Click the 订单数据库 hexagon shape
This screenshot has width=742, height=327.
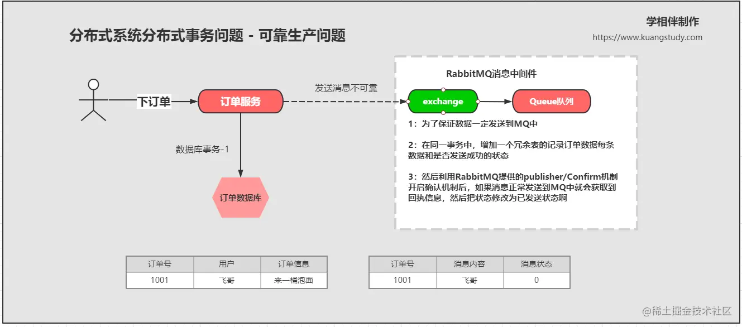pos(241,198)
